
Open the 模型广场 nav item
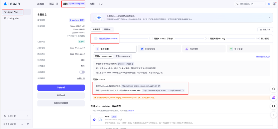pyautogui.click(x=53, y=4)
